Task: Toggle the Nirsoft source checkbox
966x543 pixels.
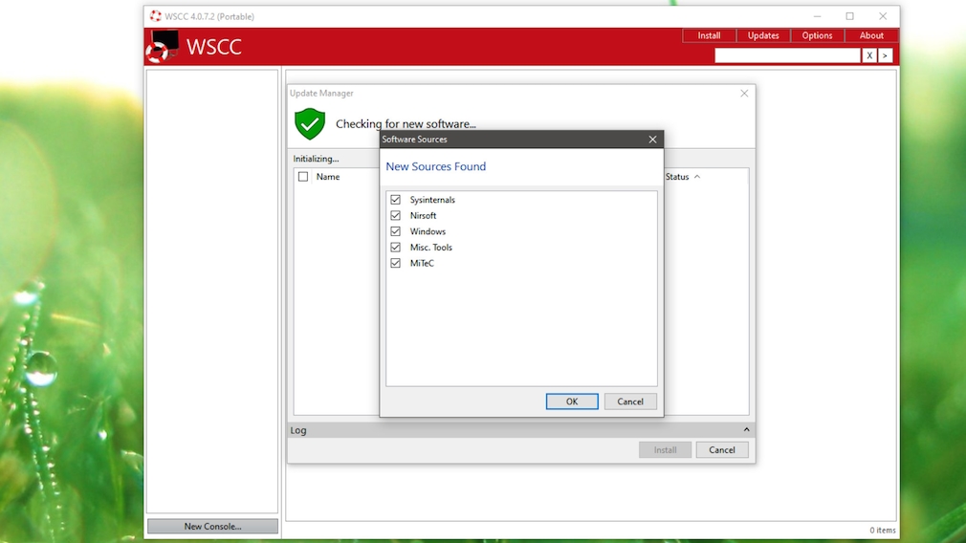Action: pos(395,216)
